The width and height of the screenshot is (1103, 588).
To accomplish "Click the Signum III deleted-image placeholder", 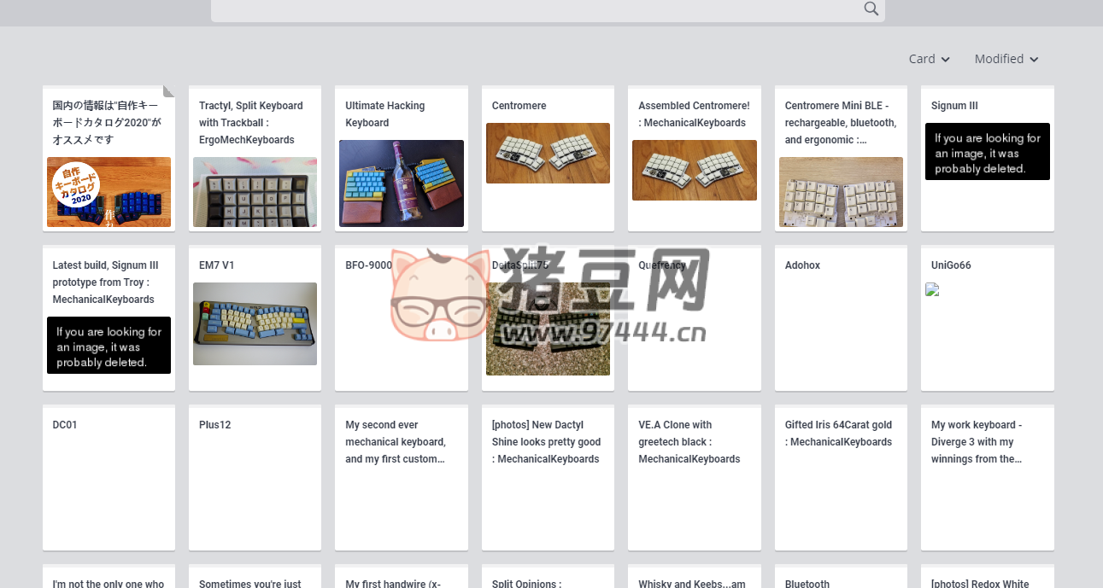I will (x=987, y=152).
